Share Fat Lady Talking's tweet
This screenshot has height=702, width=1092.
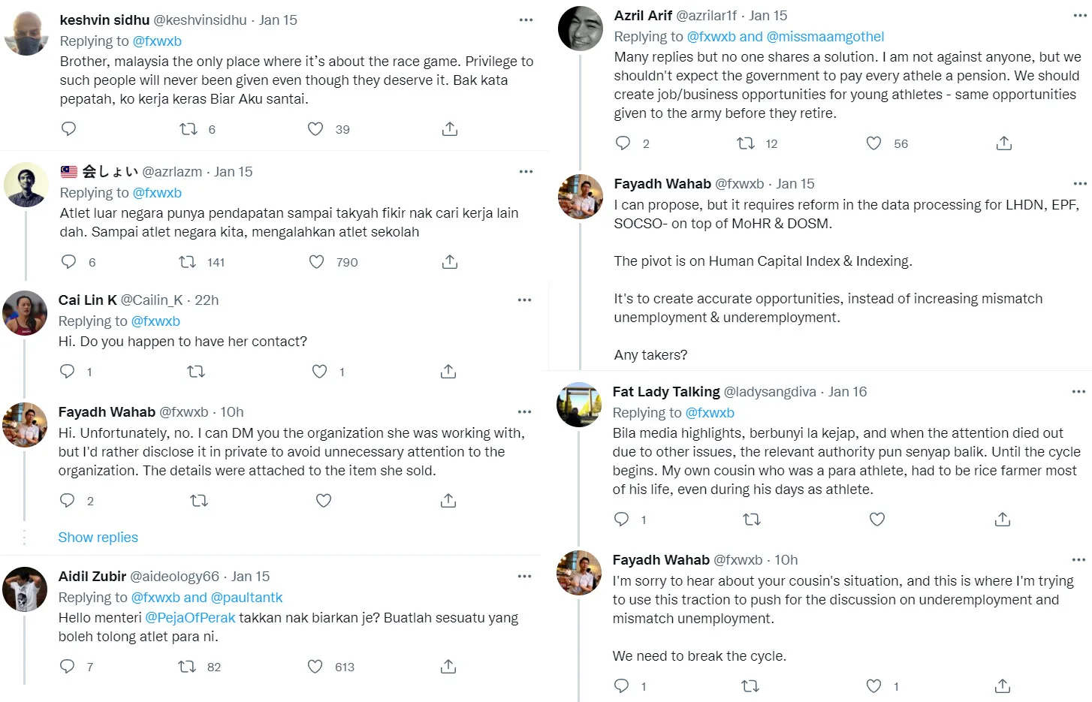[1003, 520]
